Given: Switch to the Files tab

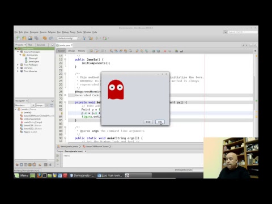Looking at the screenshot, I should click(30, 45).
